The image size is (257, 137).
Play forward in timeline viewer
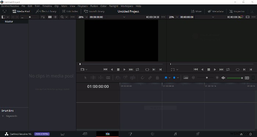[215, 69]
